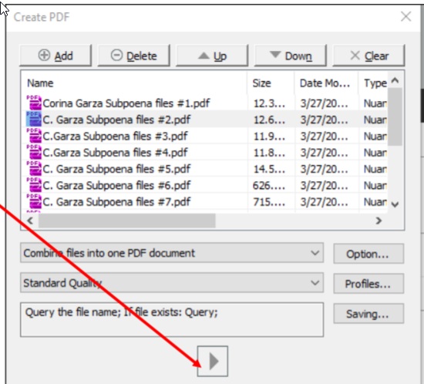Clear the file list
This screenshot has width=424, height=384.
368,56
